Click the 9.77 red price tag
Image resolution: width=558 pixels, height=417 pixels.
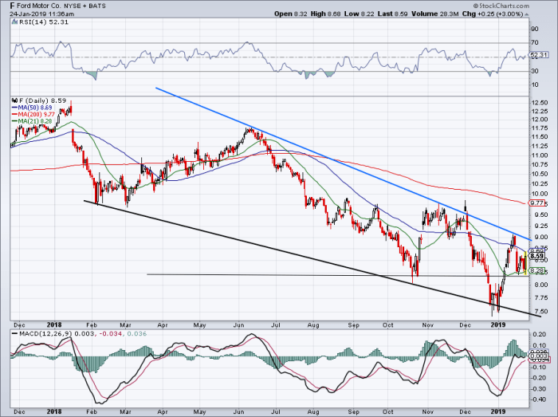click(536, 203)
